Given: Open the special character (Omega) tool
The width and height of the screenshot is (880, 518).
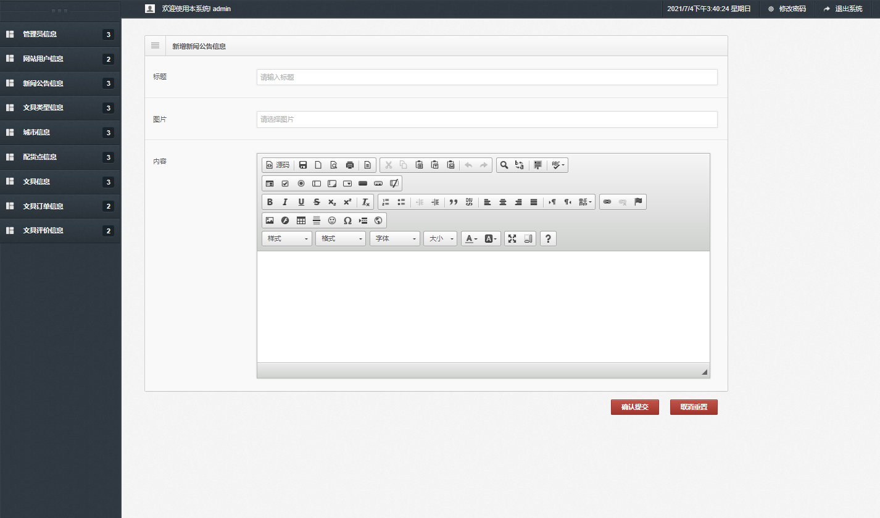Looking at the screenshot, I should [x=347, y=220].
